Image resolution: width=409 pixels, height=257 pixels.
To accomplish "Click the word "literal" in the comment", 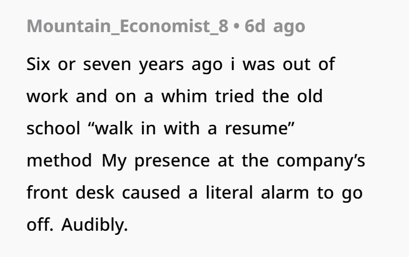I will click(x=229, y=192).
